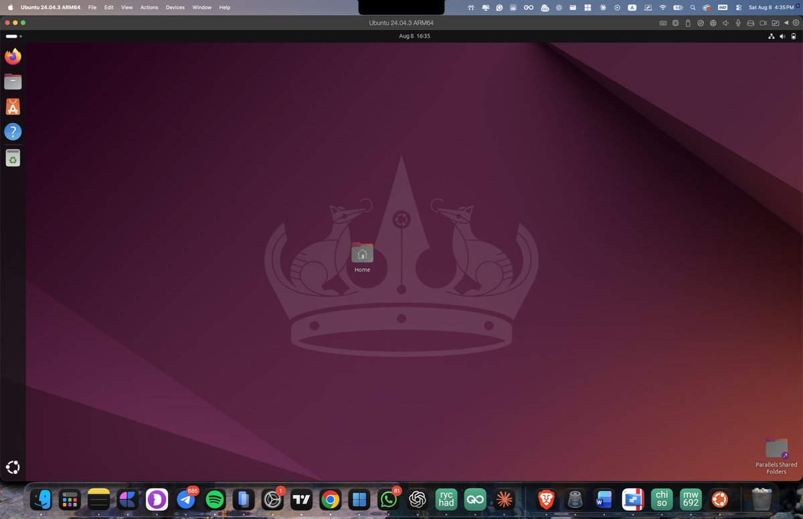Open macOS Control Center toggles icon
803x519 pixels.
click(739, 7)
